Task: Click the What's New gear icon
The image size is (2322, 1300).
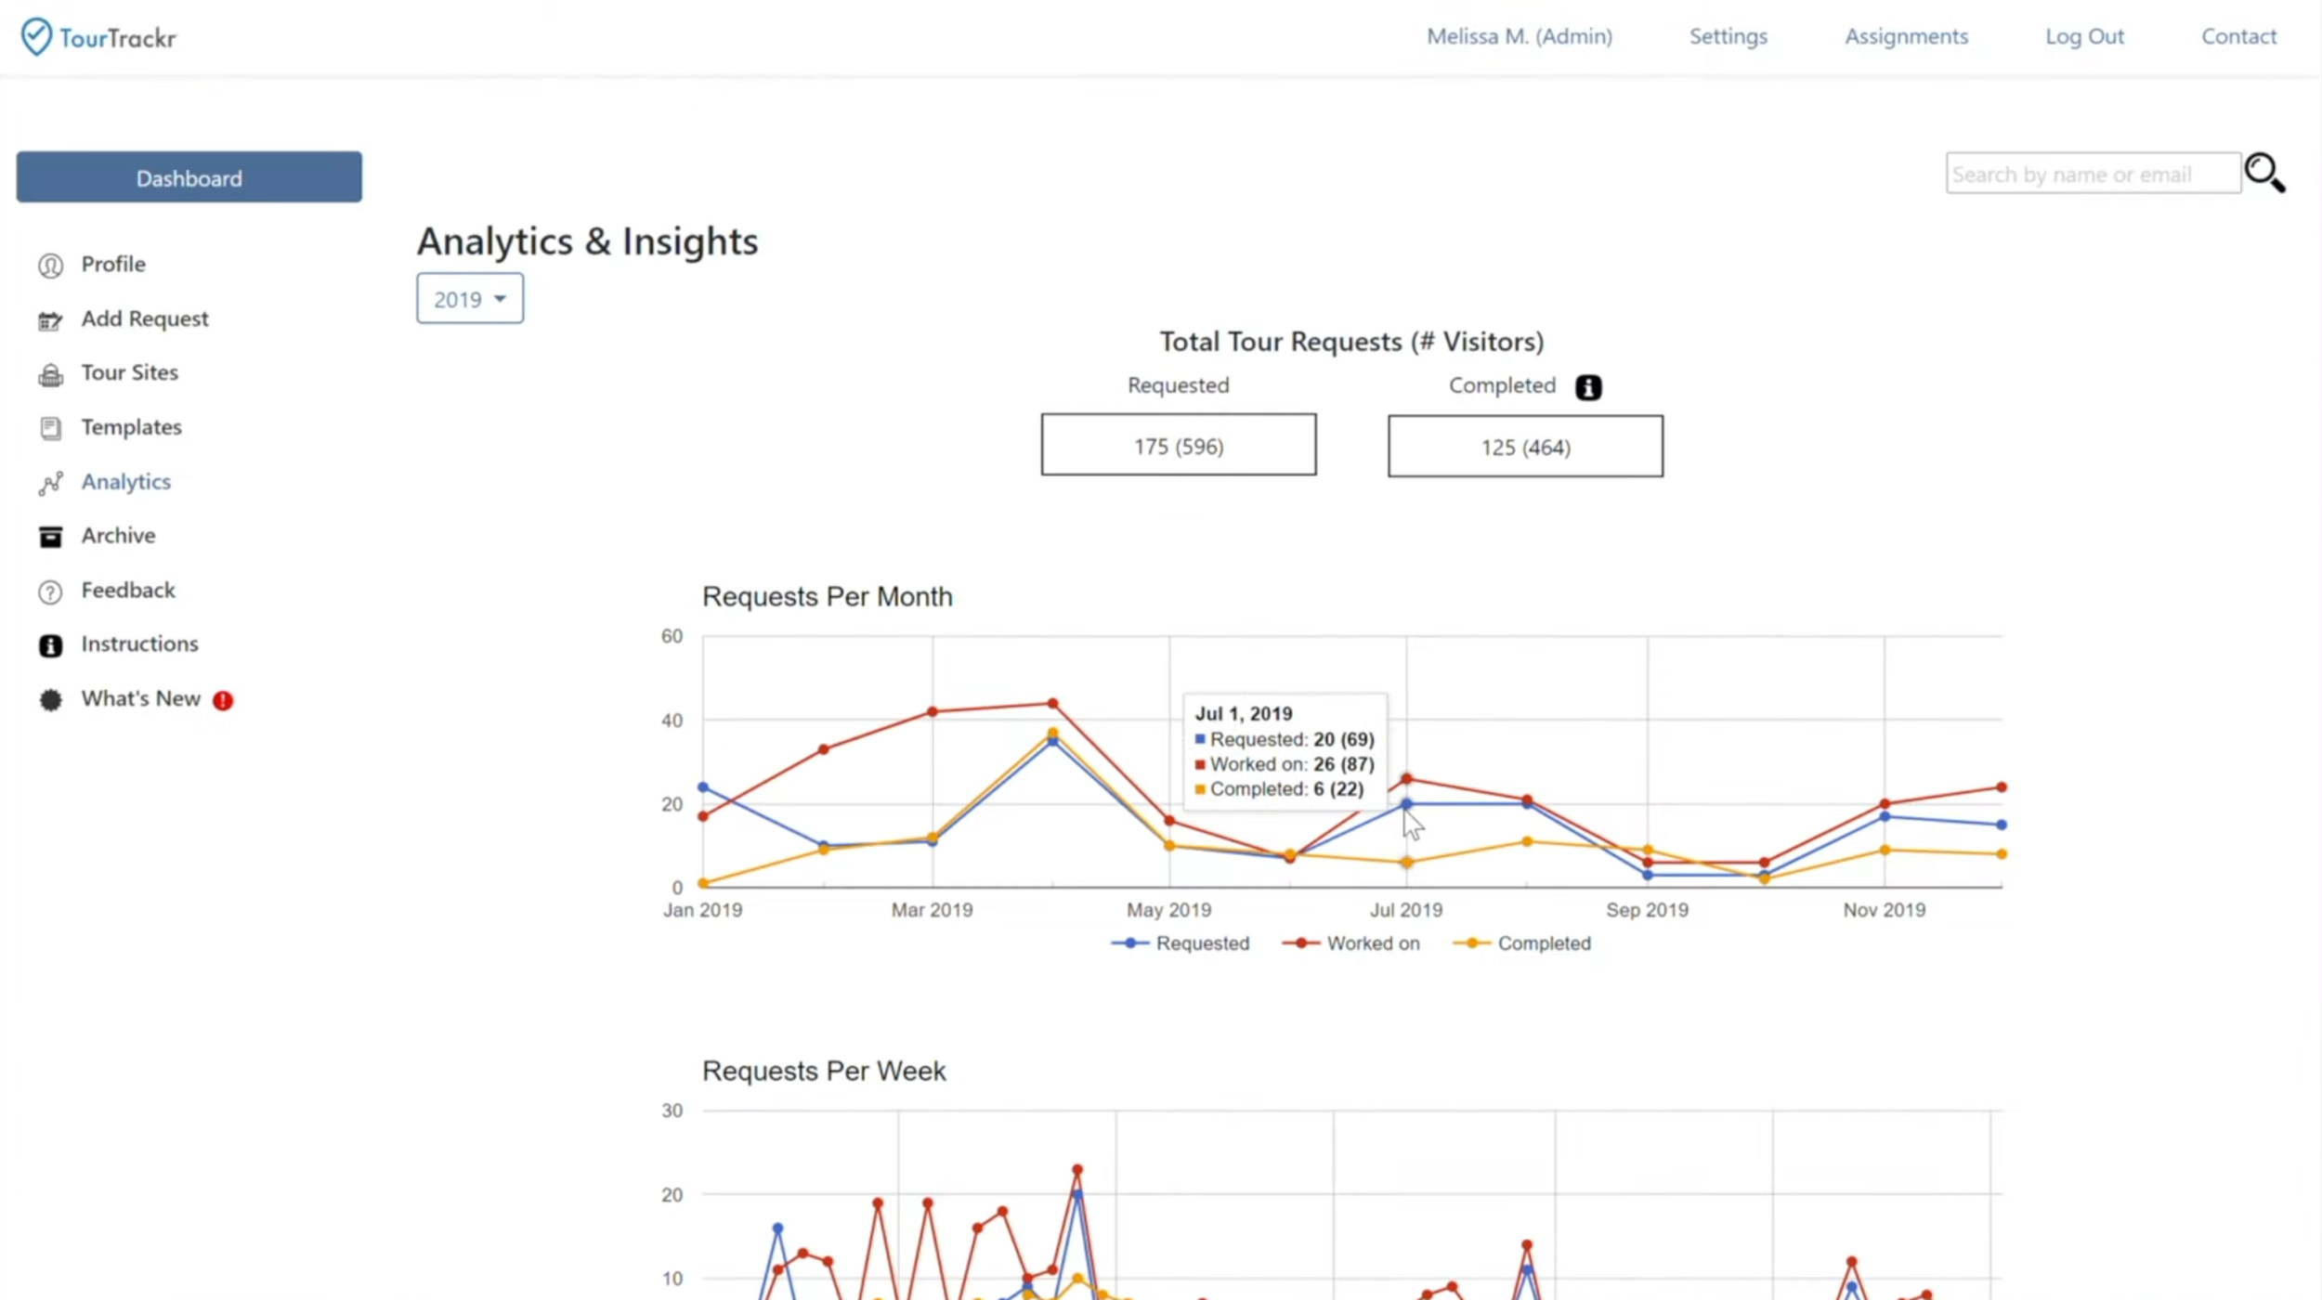Action: coord(50,700)
